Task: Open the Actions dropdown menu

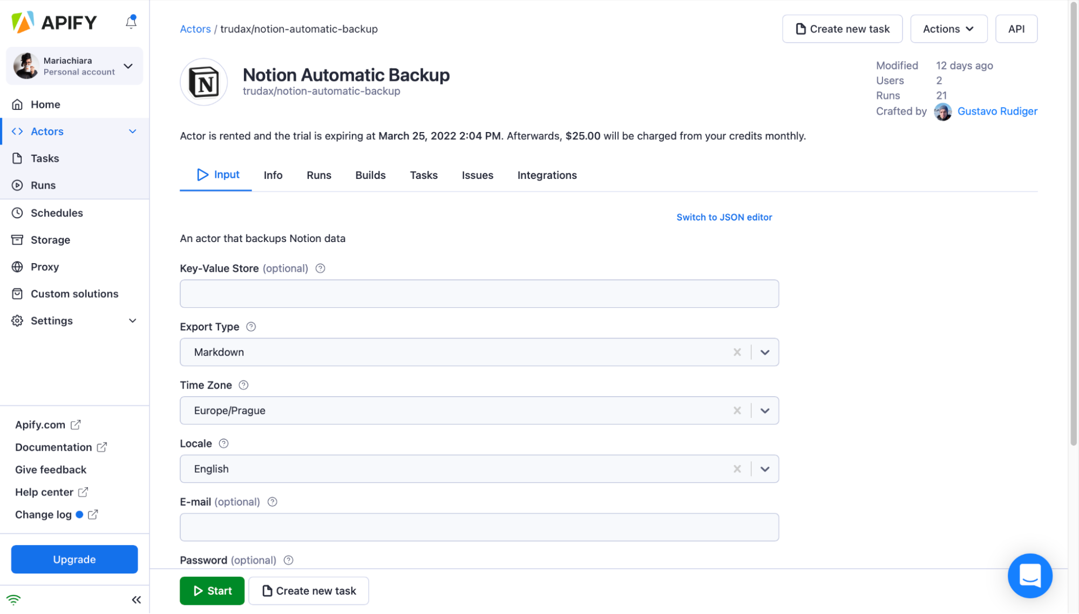Action: [948, 29]
